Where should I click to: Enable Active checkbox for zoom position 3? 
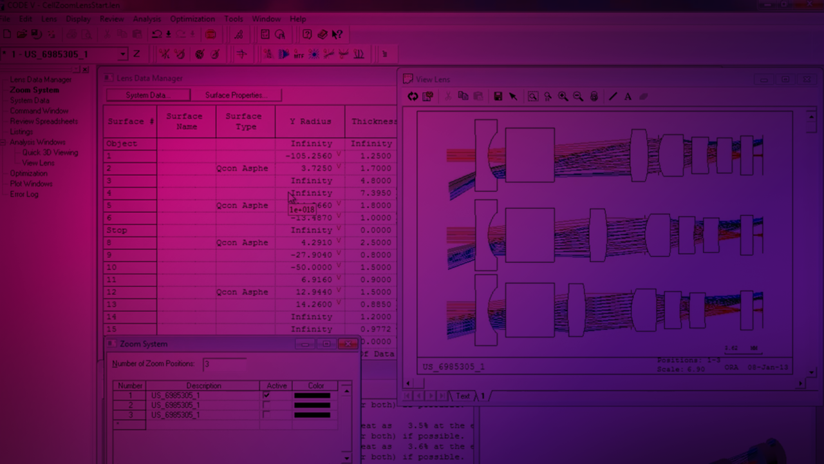267,415
